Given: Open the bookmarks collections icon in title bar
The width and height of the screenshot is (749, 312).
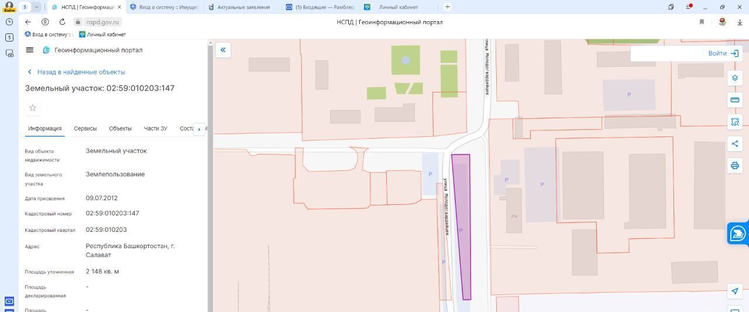Looking at the screenshot, I should (671, 7).
